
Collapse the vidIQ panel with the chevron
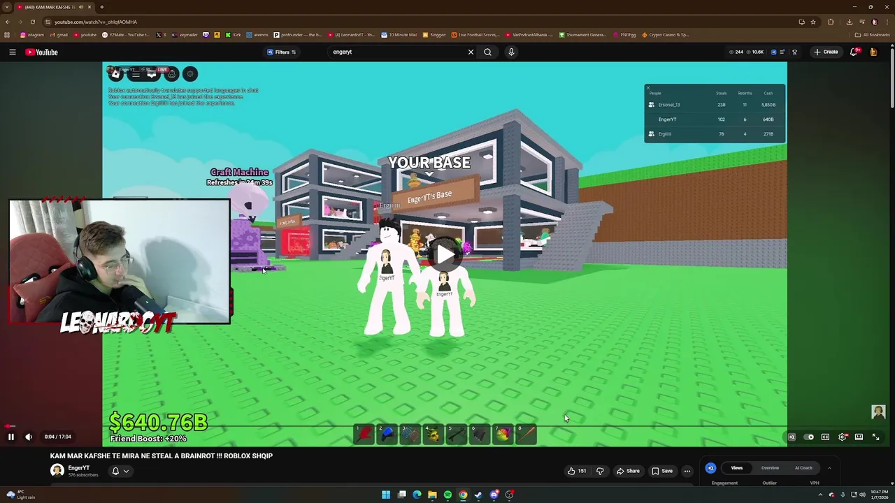[x=829, y=468]
